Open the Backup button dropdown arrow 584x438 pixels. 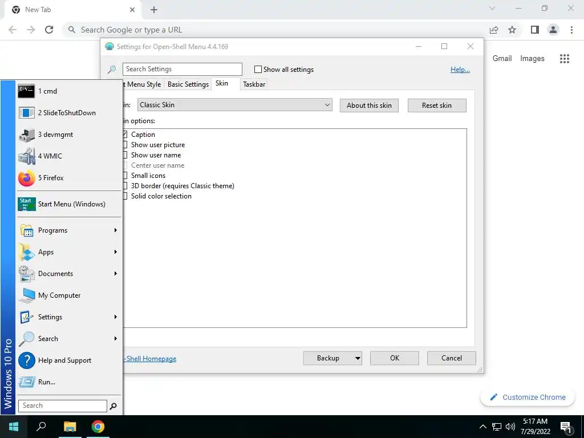357,358
